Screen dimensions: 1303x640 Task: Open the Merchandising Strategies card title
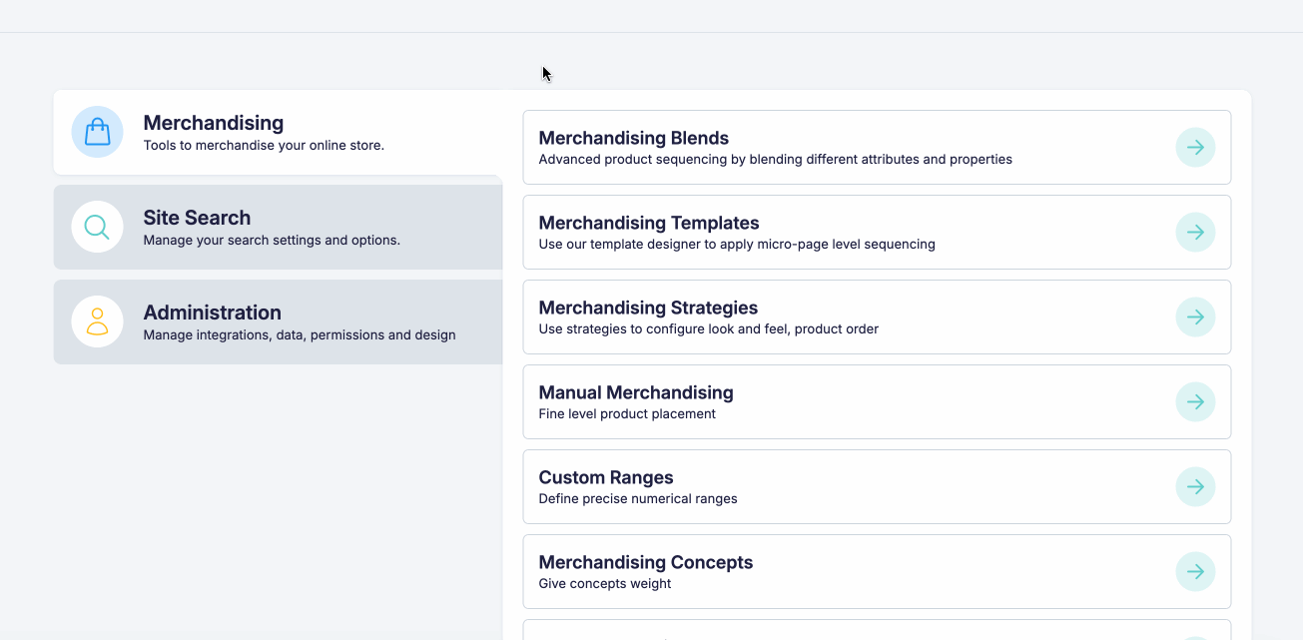[647, 308]
